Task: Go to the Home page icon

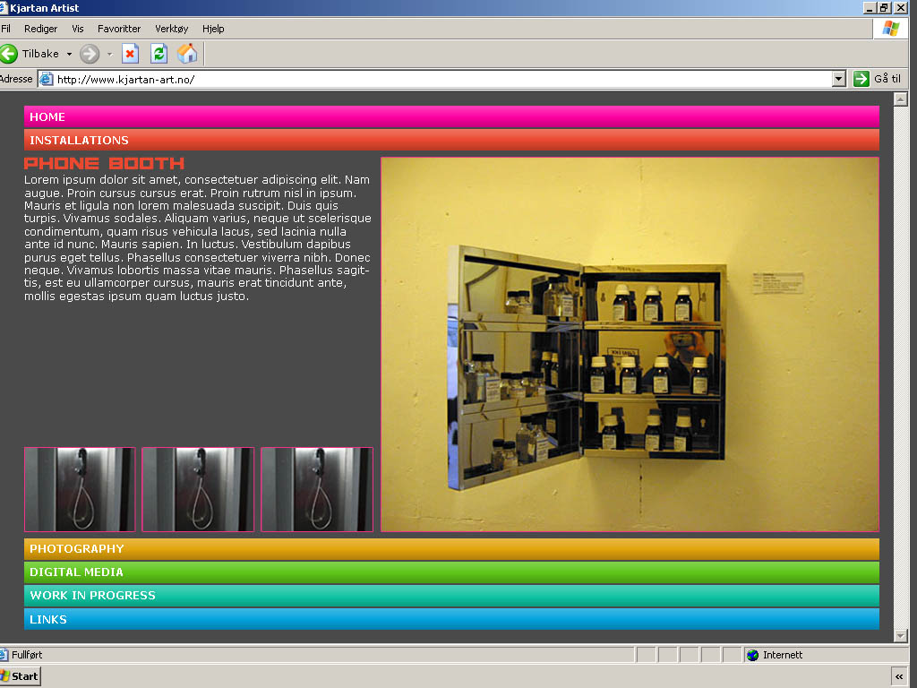Action: coord(187,54)
